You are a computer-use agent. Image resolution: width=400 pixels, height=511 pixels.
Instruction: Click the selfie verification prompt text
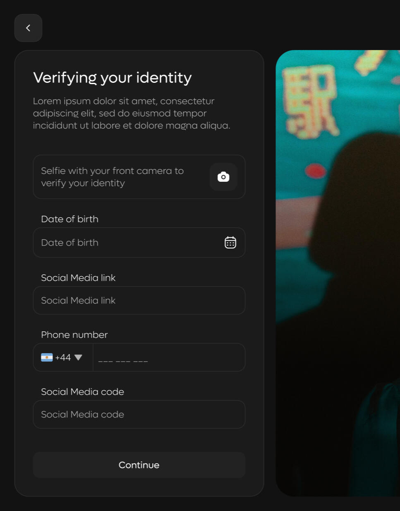coord(112,177)
